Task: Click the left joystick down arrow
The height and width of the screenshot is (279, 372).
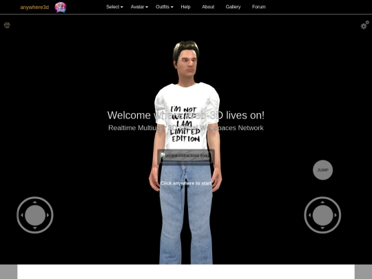Action: 35,228
